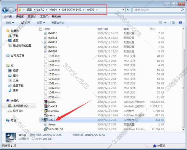Screen dimensions: 187x150
Task: Click the back navigation arrow
Action: click(x=5, y=10)
